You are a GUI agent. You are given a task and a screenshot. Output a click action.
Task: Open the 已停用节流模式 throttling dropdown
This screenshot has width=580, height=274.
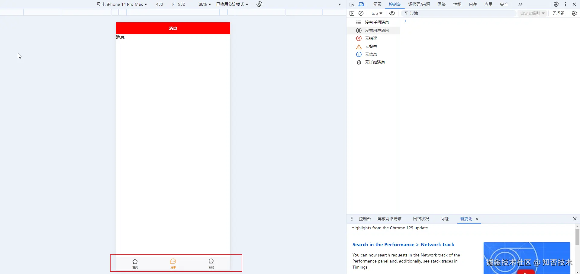(232, 4)
